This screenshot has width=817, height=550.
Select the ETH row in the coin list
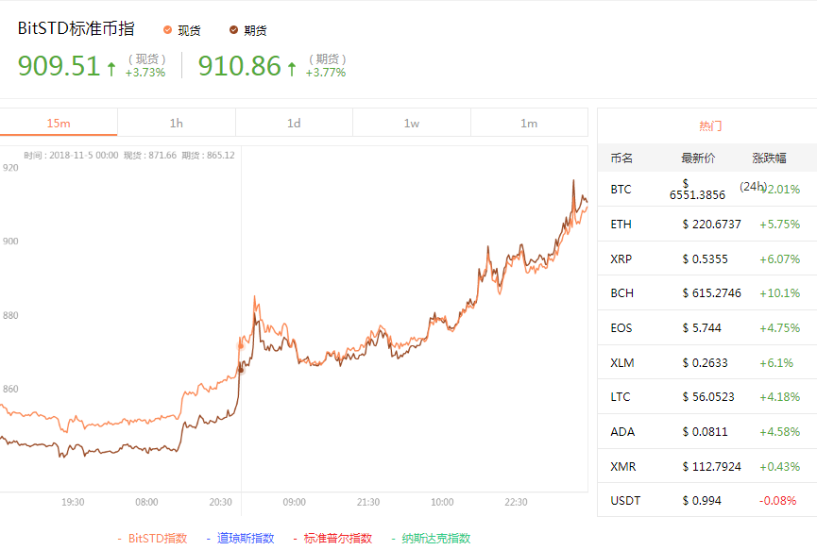(x=707, y=224)
